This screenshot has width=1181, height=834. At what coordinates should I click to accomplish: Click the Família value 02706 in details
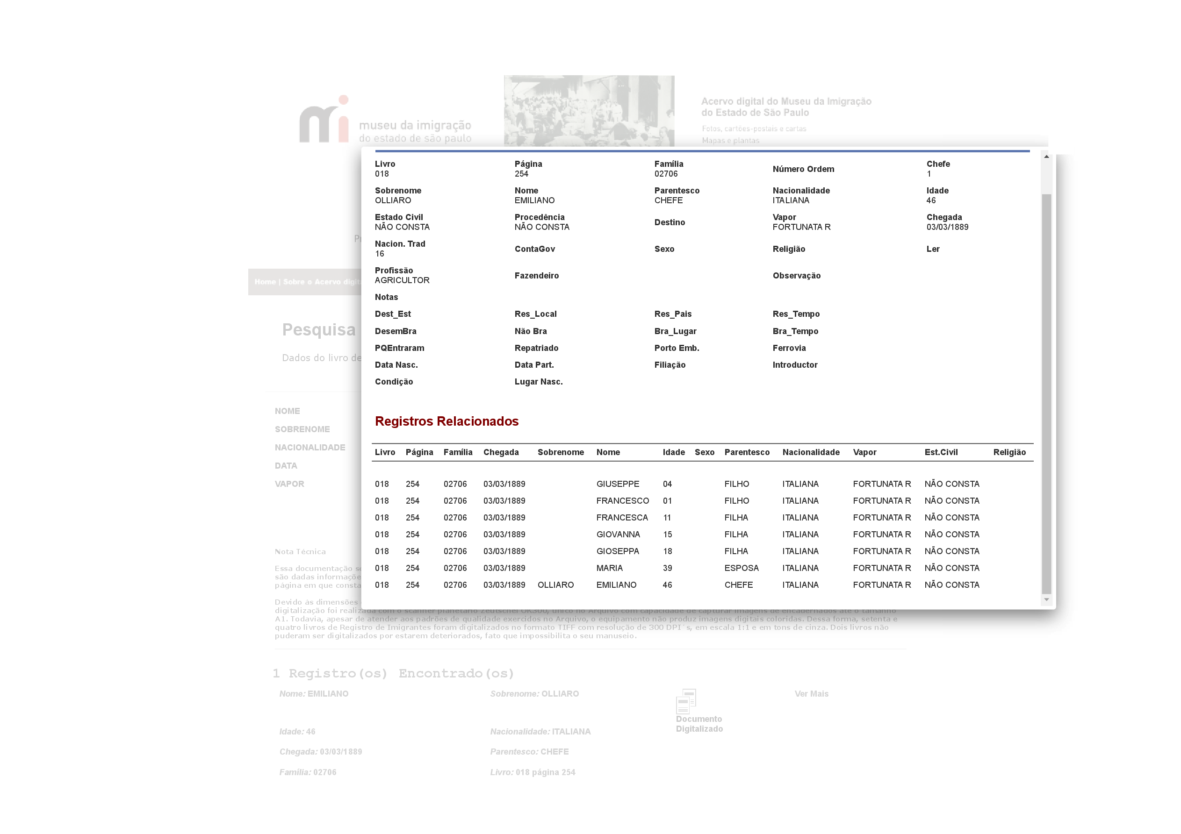pyautogui.click(x=666, y=174)
